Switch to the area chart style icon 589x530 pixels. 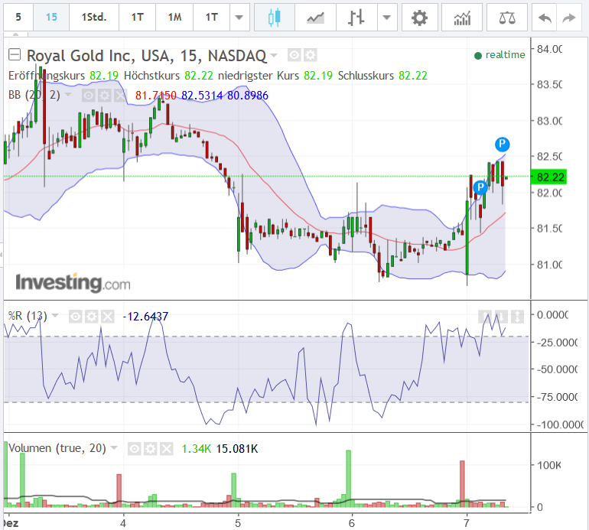(x=315, y=18)
